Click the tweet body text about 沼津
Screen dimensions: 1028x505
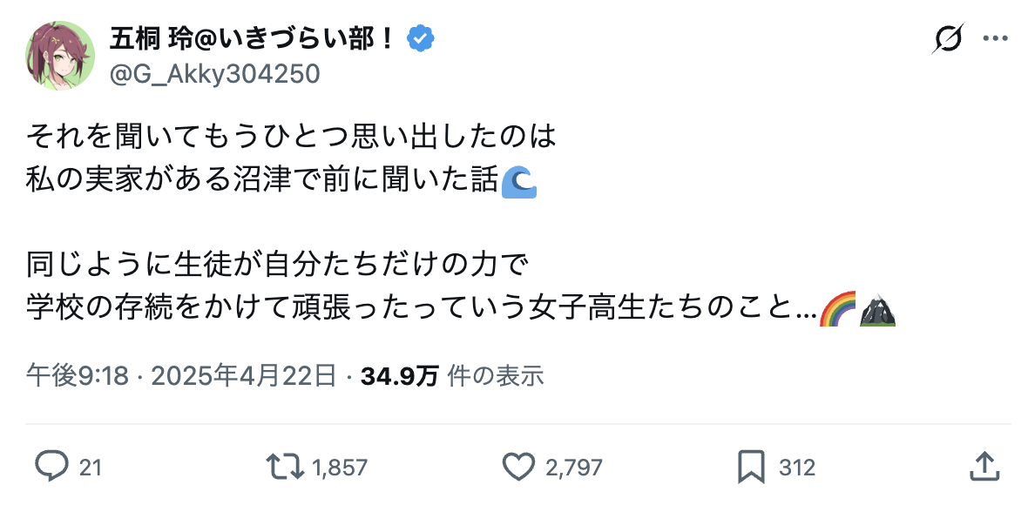261,181
